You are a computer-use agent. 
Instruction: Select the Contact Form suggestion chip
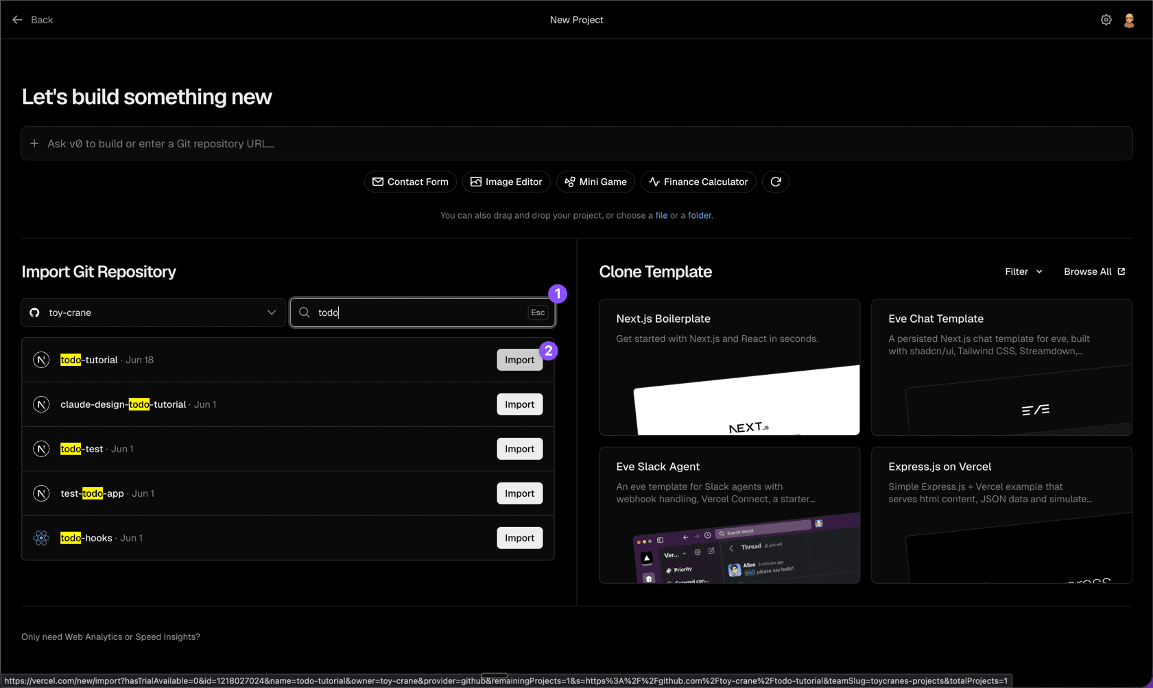(x=410, y=182)
